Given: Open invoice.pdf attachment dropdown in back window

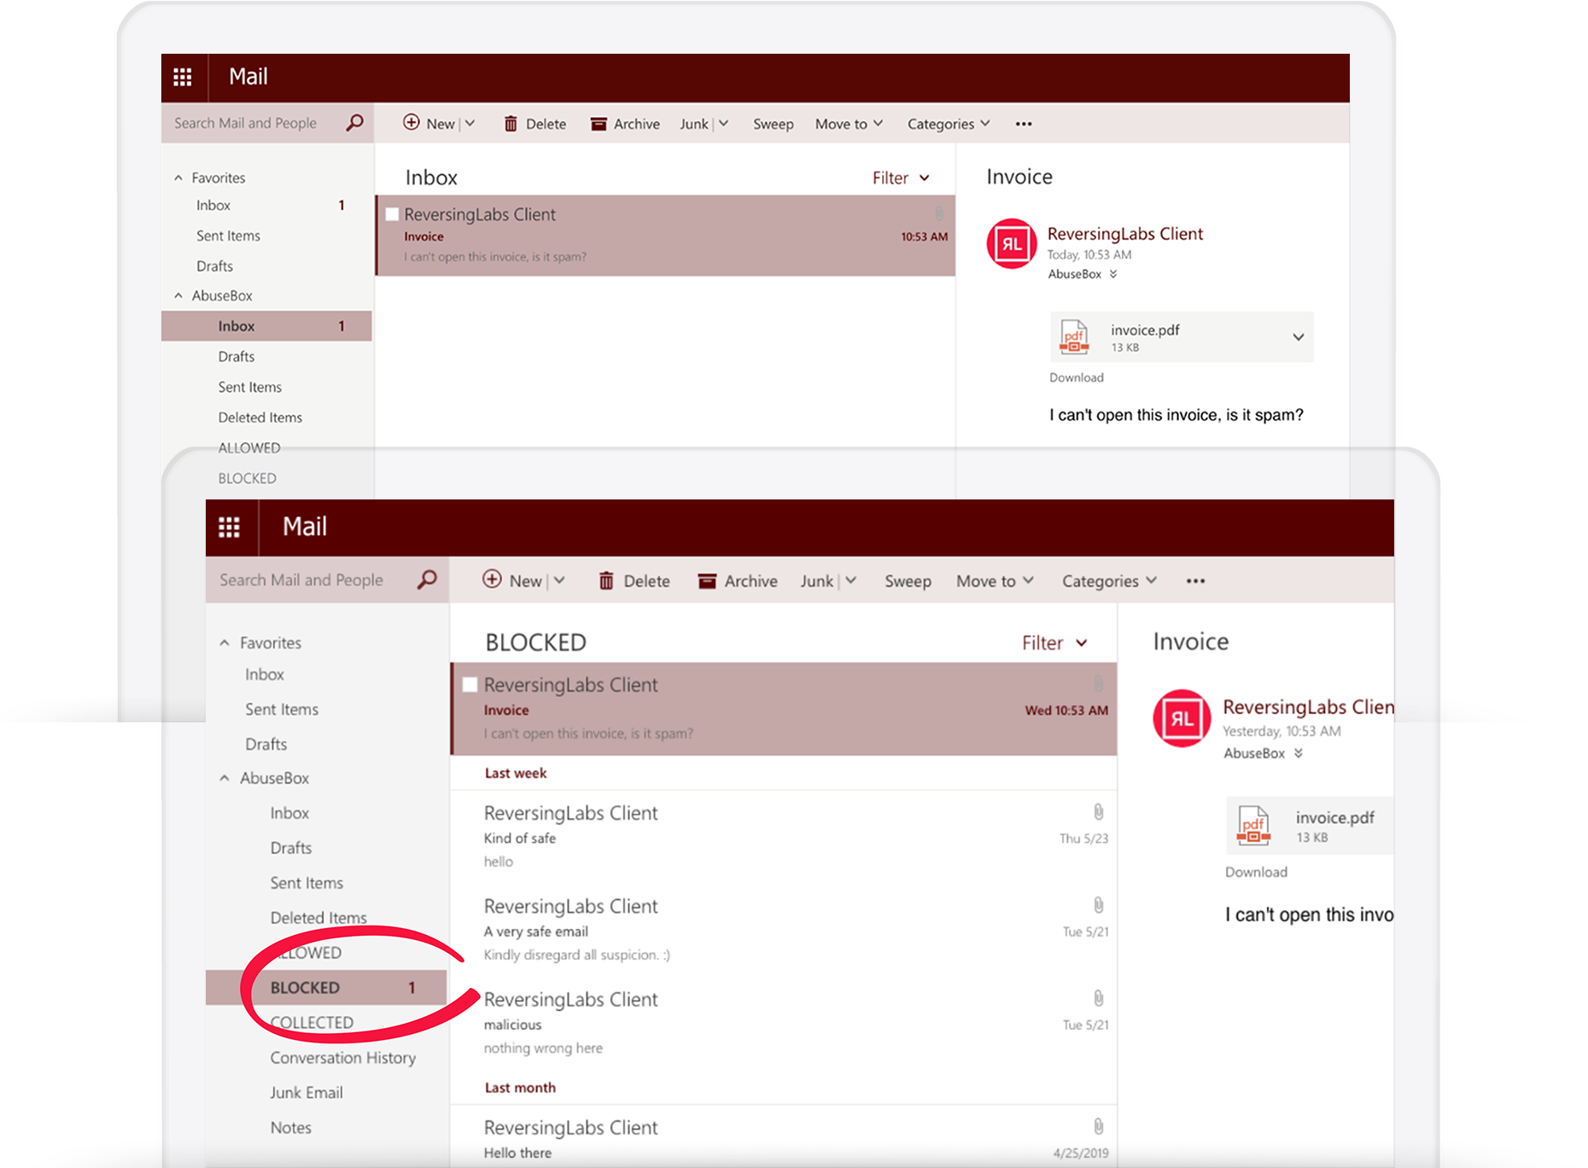Looking at the screenshot, I should (x=1298, y=337).
